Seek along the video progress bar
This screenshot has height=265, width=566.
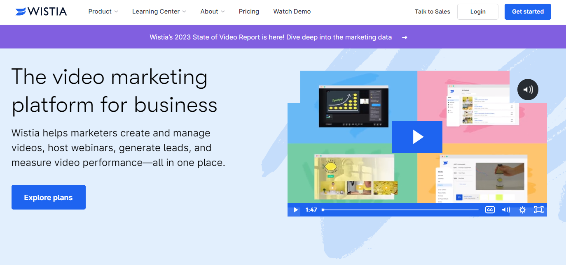pyautogui.click(x=400, y=210)
